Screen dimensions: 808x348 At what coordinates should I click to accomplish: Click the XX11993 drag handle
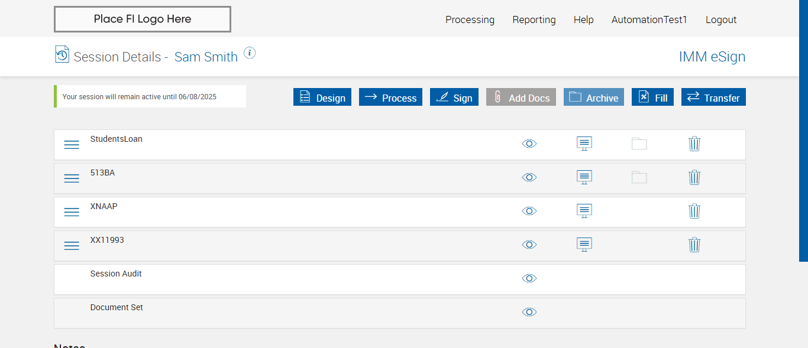tap(72, 246)
